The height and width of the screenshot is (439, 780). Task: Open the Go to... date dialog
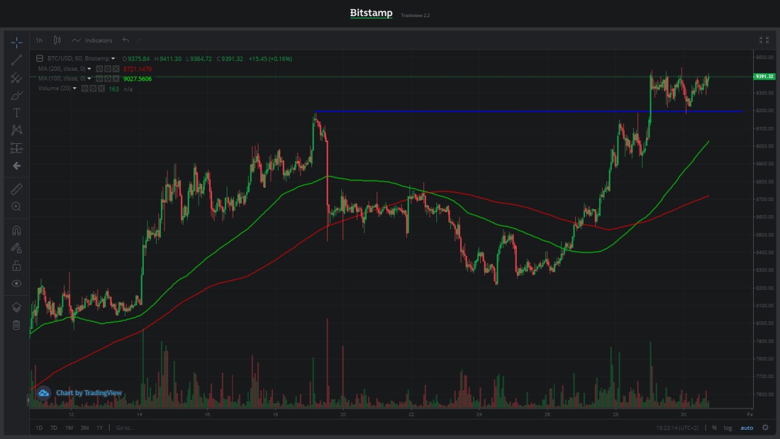click(125, 428)
